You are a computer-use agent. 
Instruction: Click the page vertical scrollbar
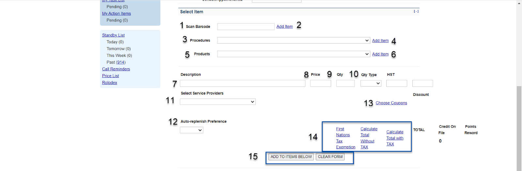coord(519,127)
